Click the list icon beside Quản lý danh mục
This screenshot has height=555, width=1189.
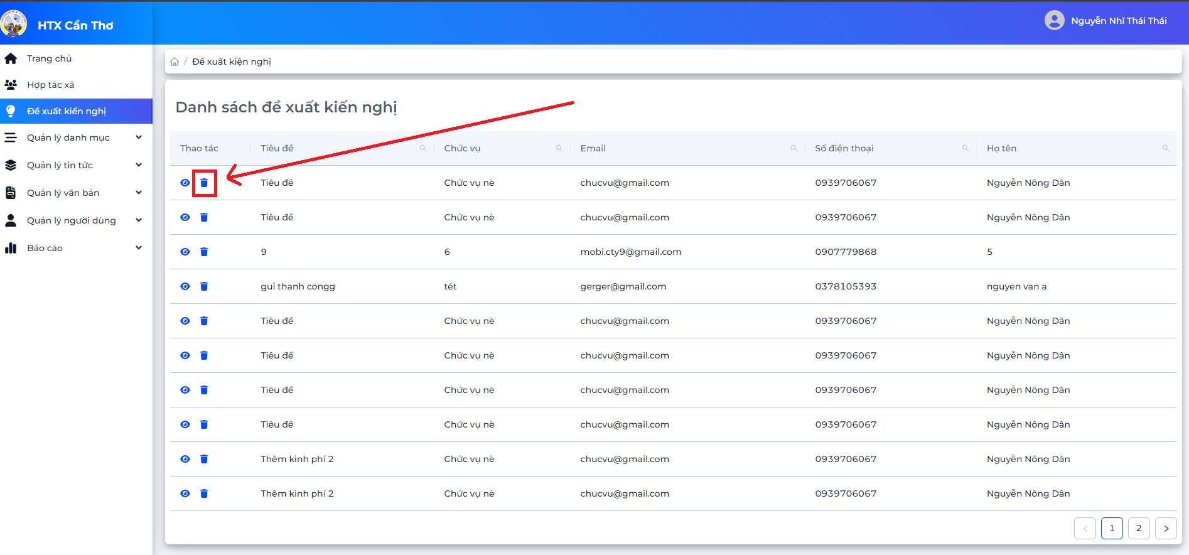point(11,137)
